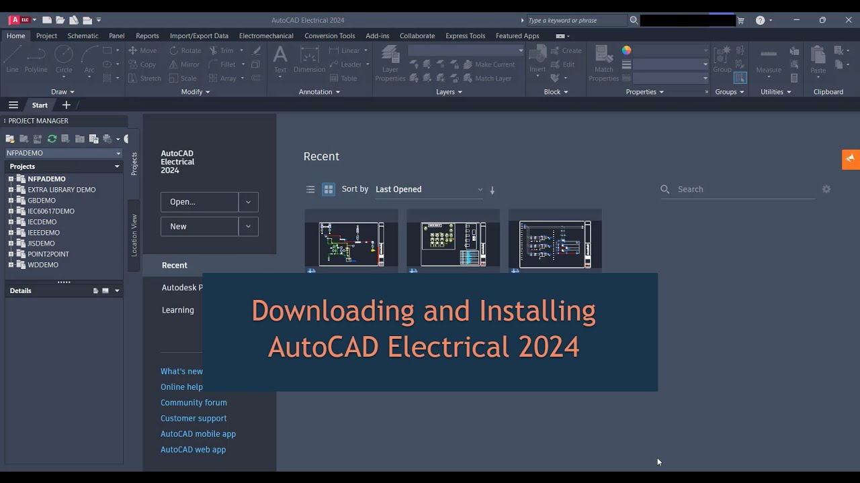
Task: Open Layer Properties manager
Action: [x=390, y=63]
